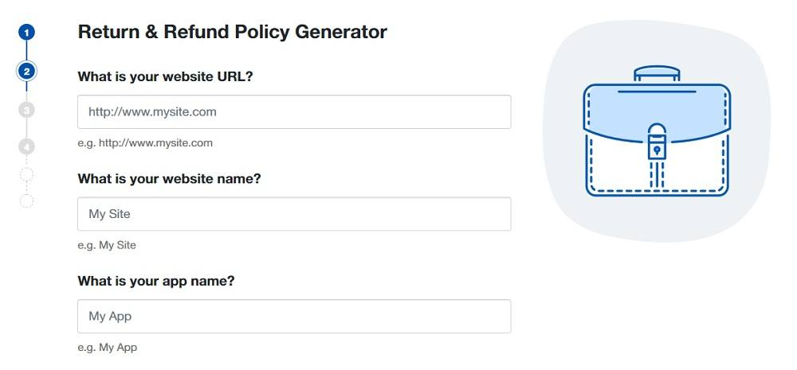Click the first dotted empty step circle
The height and width of the screenshot is (370, 797).
[x=27, y=174]
